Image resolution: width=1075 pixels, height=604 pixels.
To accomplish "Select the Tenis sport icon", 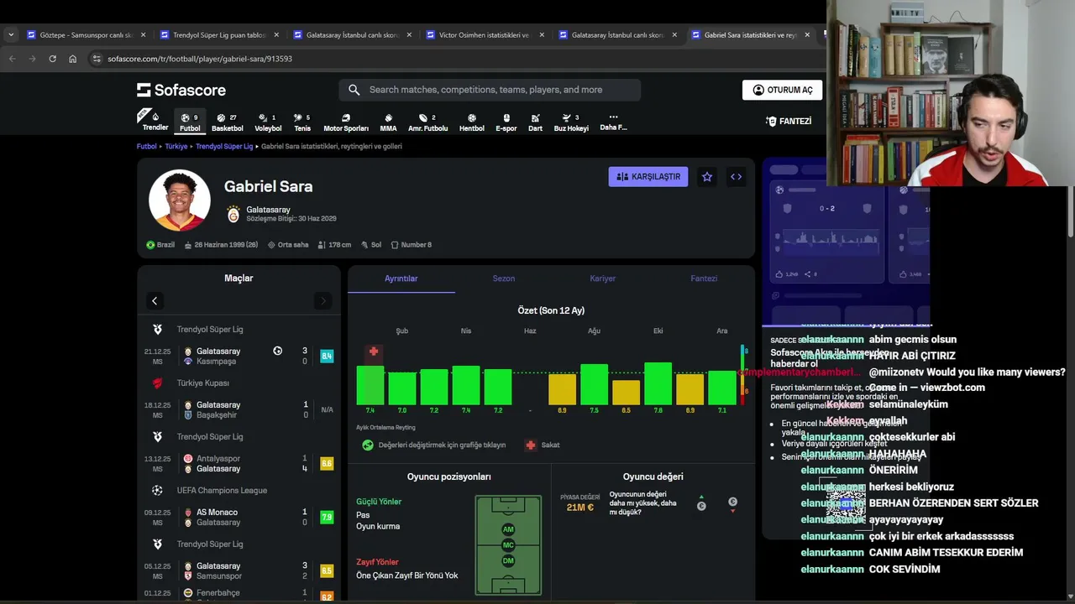I will coord(302,122).
